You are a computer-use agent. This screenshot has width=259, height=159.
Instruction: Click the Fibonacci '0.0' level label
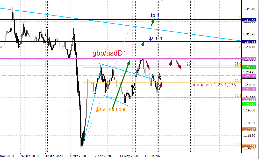(x=239, y=17)
